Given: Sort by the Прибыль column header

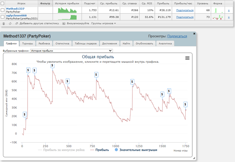Looking at the screenshot, I should pos(163,3).
